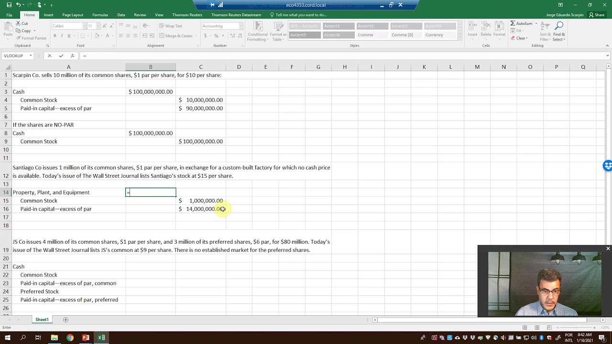The width and height of the screenshot is (612, 344).
Task: Confirm the formula with the checkmark
Action: (61, 56)
